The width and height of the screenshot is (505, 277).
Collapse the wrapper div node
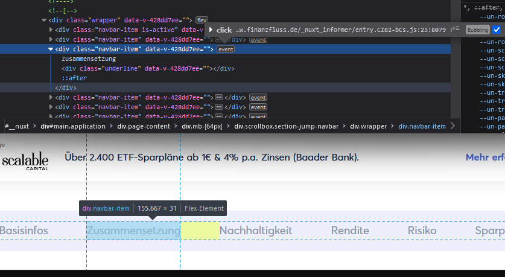[x=44, y=21]
